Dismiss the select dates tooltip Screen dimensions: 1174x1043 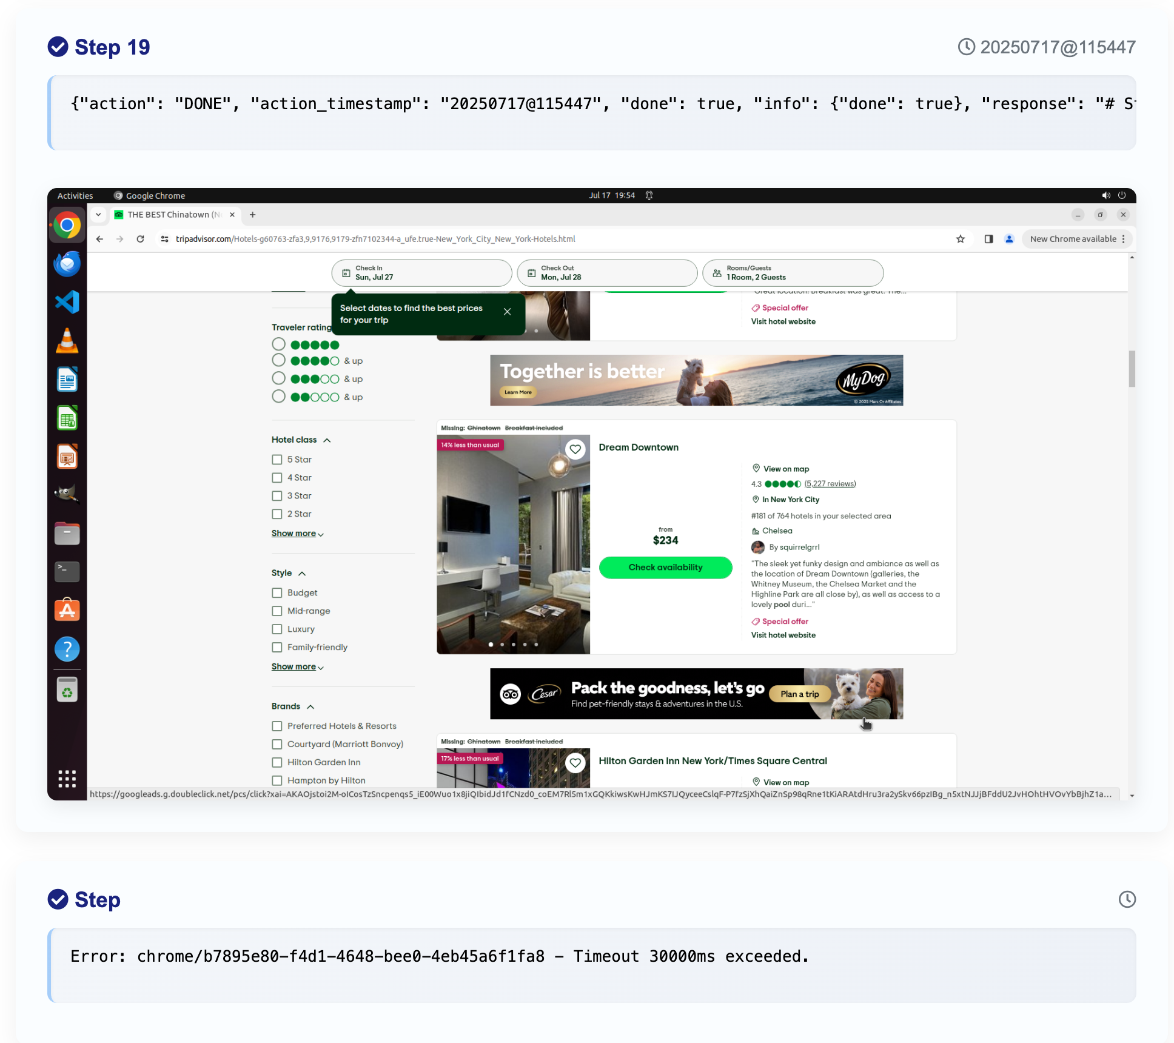(x=508, y=312)
